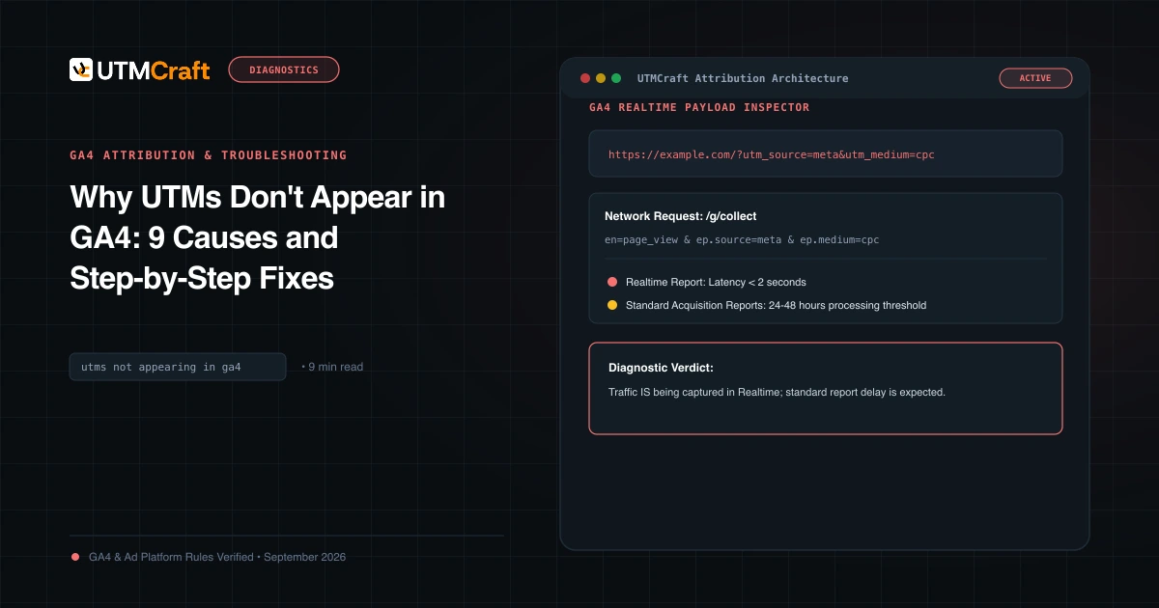Click the green window dot
The height and width of the screenshot is (608, 1159).
tap(616, 78)
